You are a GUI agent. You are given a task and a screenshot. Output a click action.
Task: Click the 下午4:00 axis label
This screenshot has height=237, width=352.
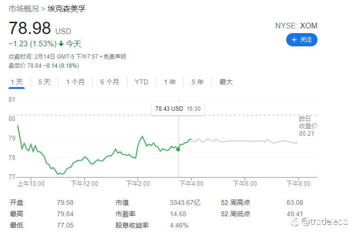coord(191,184)
